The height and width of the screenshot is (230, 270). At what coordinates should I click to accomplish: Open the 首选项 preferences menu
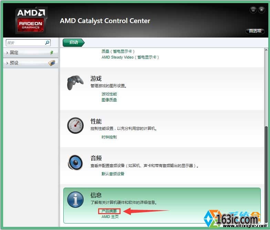click(x=255, y=31)
